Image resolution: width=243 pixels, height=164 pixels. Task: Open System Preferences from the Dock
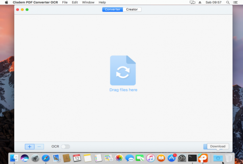click(182, 158)
